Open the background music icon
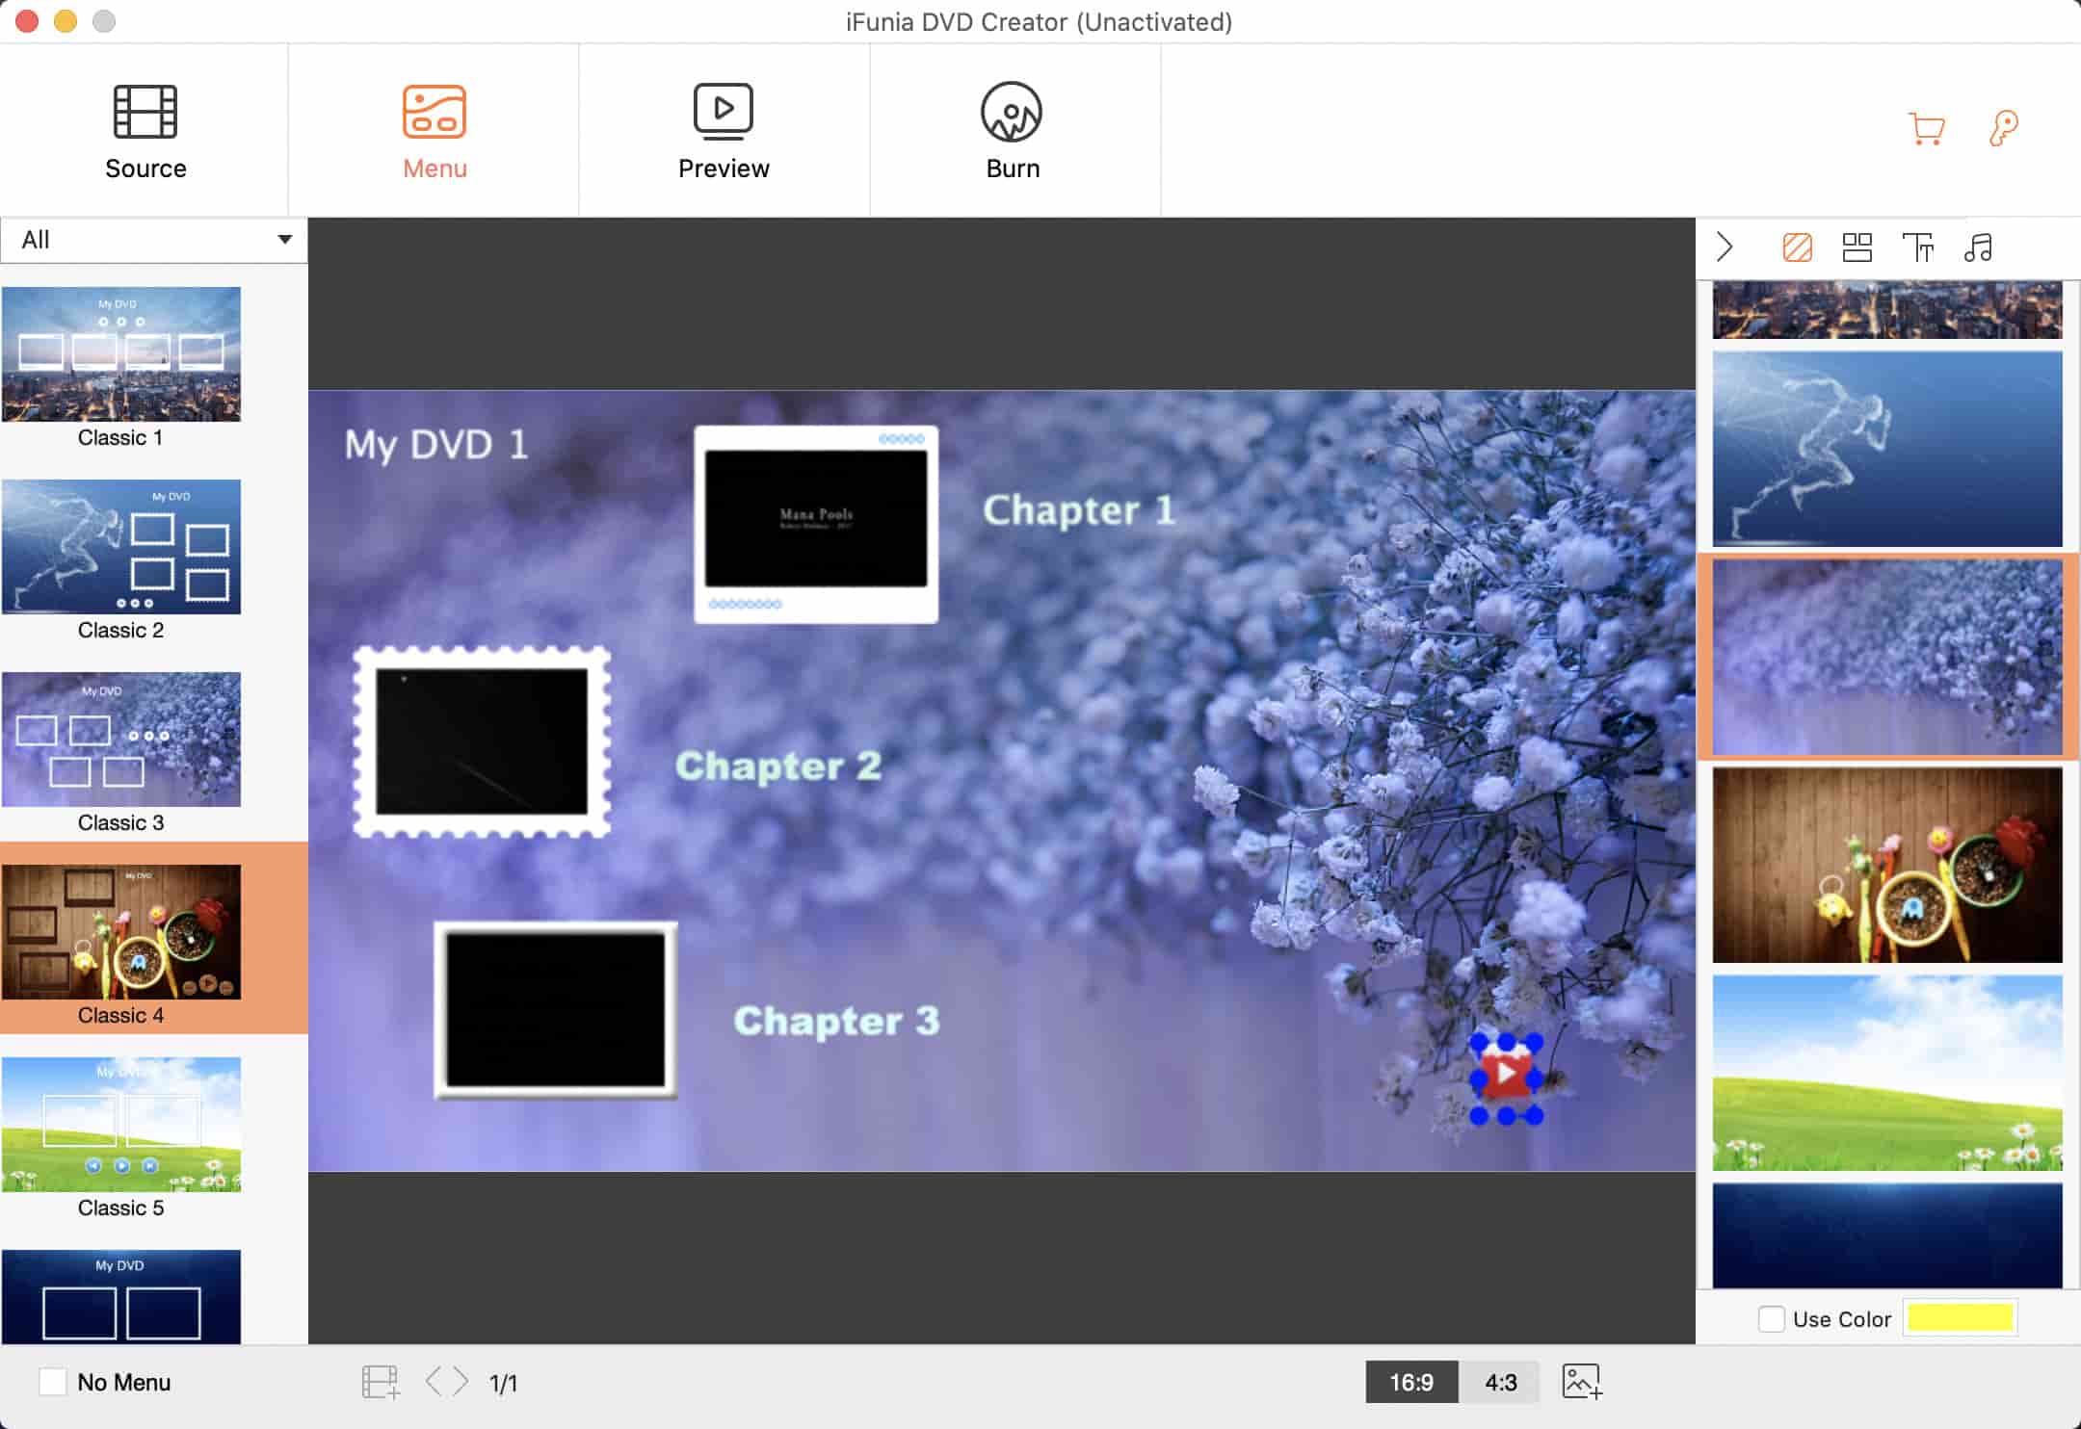Screen dimensions: 2081x1429 click(x=1978, y=247)
